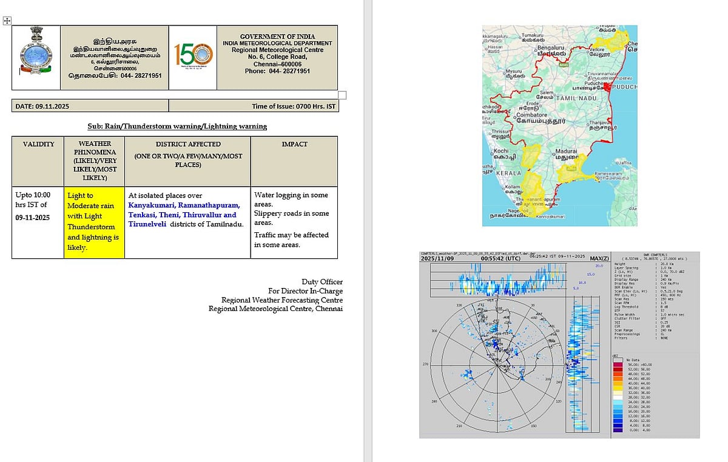Image resolution: width=728 pixels, height=462 pixels.
Task: Click the 150 years anniversary logo
Action: pos(192,55)
